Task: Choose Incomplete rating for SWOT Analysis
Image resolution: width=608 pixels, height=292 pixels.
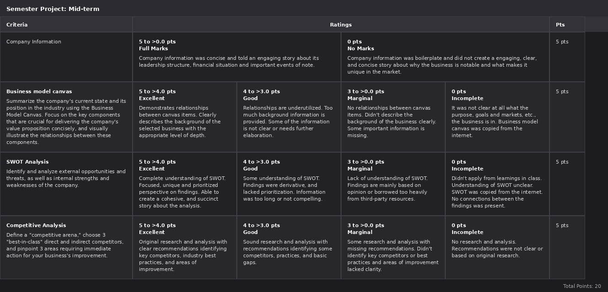Action: coord(497,184)
